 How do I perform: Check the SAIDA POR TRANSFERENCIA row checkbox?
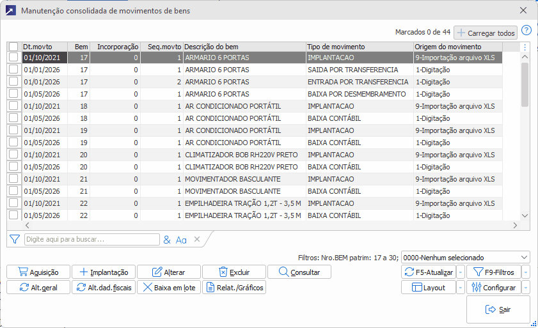[13, 69]
